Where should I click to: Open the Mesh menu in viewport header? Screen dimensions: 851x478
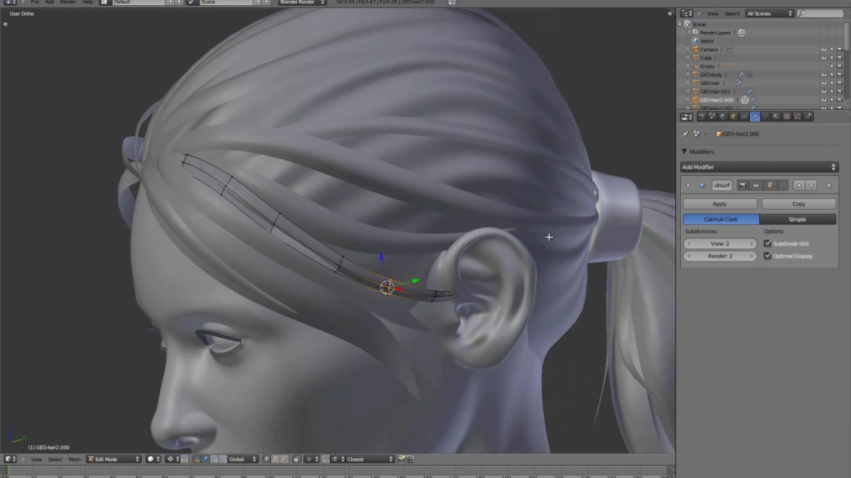click(x=74, y=459)
